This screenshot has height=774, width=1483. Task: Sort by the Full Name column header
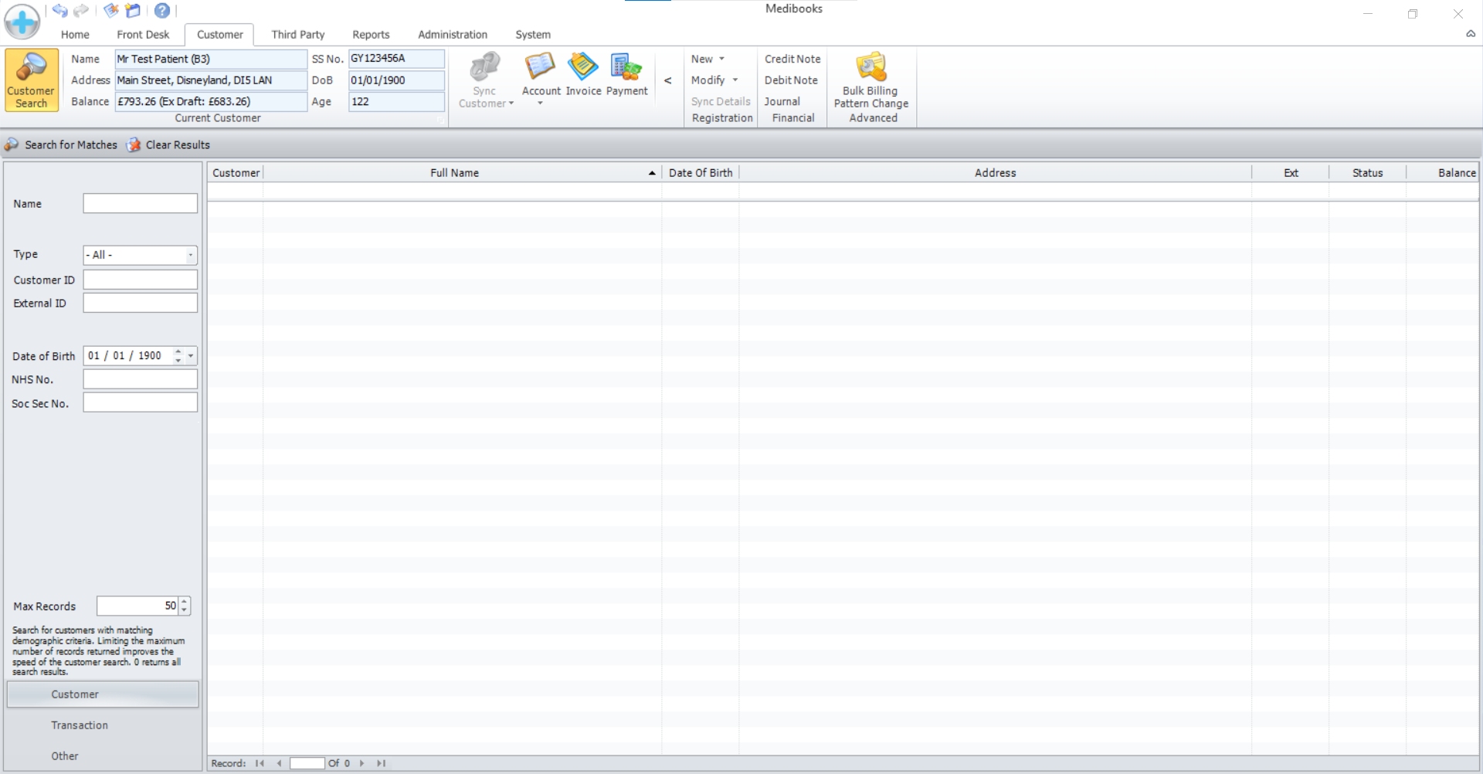tap(454, 173)
